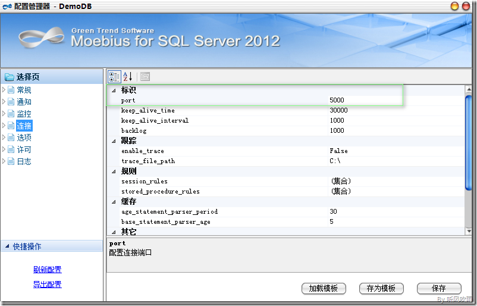The width and height of the screenshot is (477, 306).
Task: Collapse the 规则 property category
Action: point(114,171)
